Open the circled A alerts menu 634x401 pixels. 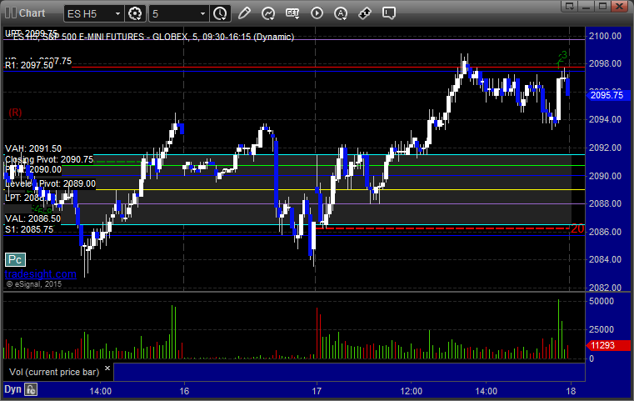[x=341, y=13]
